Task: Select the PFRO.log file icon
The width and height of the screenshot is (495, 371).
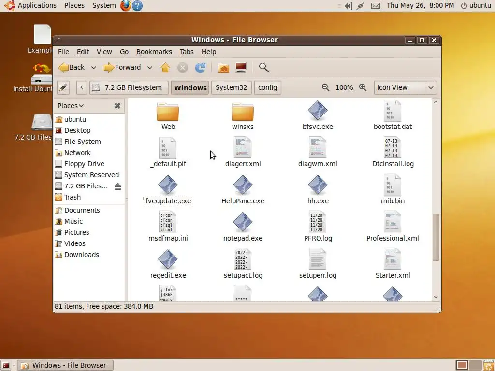Action: pyautogui.click(x=318, y=222)
